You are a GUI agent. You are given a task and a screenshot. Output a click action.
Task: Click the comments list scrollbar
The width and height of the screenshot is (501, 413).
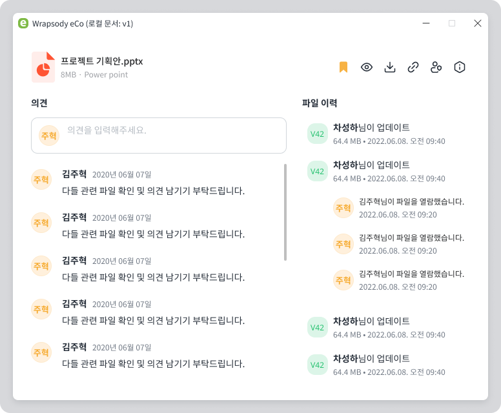point(285,212)
